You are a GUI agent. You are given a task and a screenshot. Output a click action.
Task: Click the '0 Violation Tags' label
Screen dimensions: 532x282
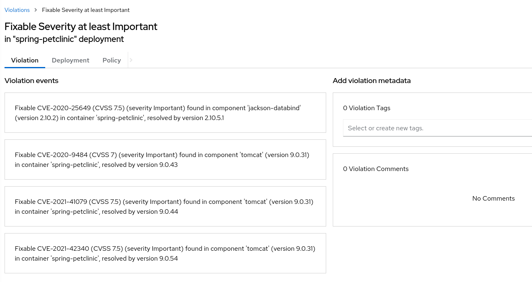(367, 108)
